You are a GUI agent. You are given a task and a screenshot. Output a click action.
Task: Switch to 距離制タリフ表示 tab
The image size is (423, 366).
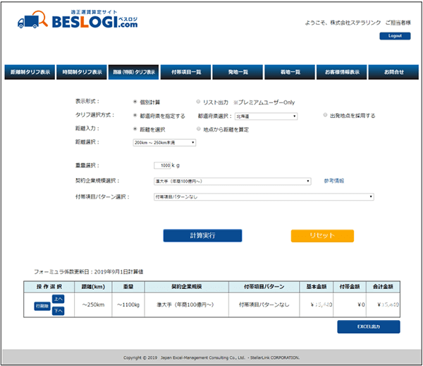point(29,72)
